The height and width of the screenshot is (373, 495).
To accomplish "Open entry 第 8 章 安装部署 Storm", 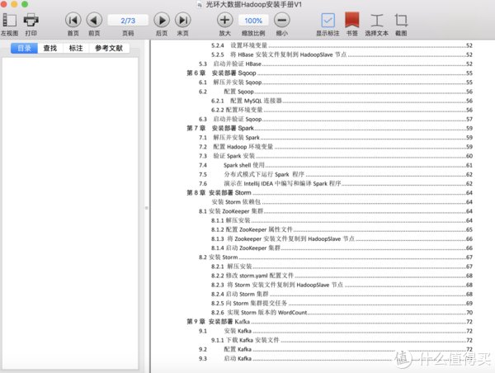I will (x=329, y=192).
